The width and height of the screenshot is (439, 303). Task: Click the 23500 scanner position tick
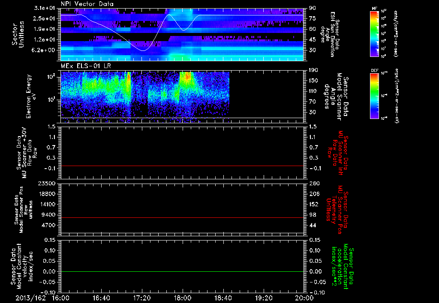pos(47,183)
